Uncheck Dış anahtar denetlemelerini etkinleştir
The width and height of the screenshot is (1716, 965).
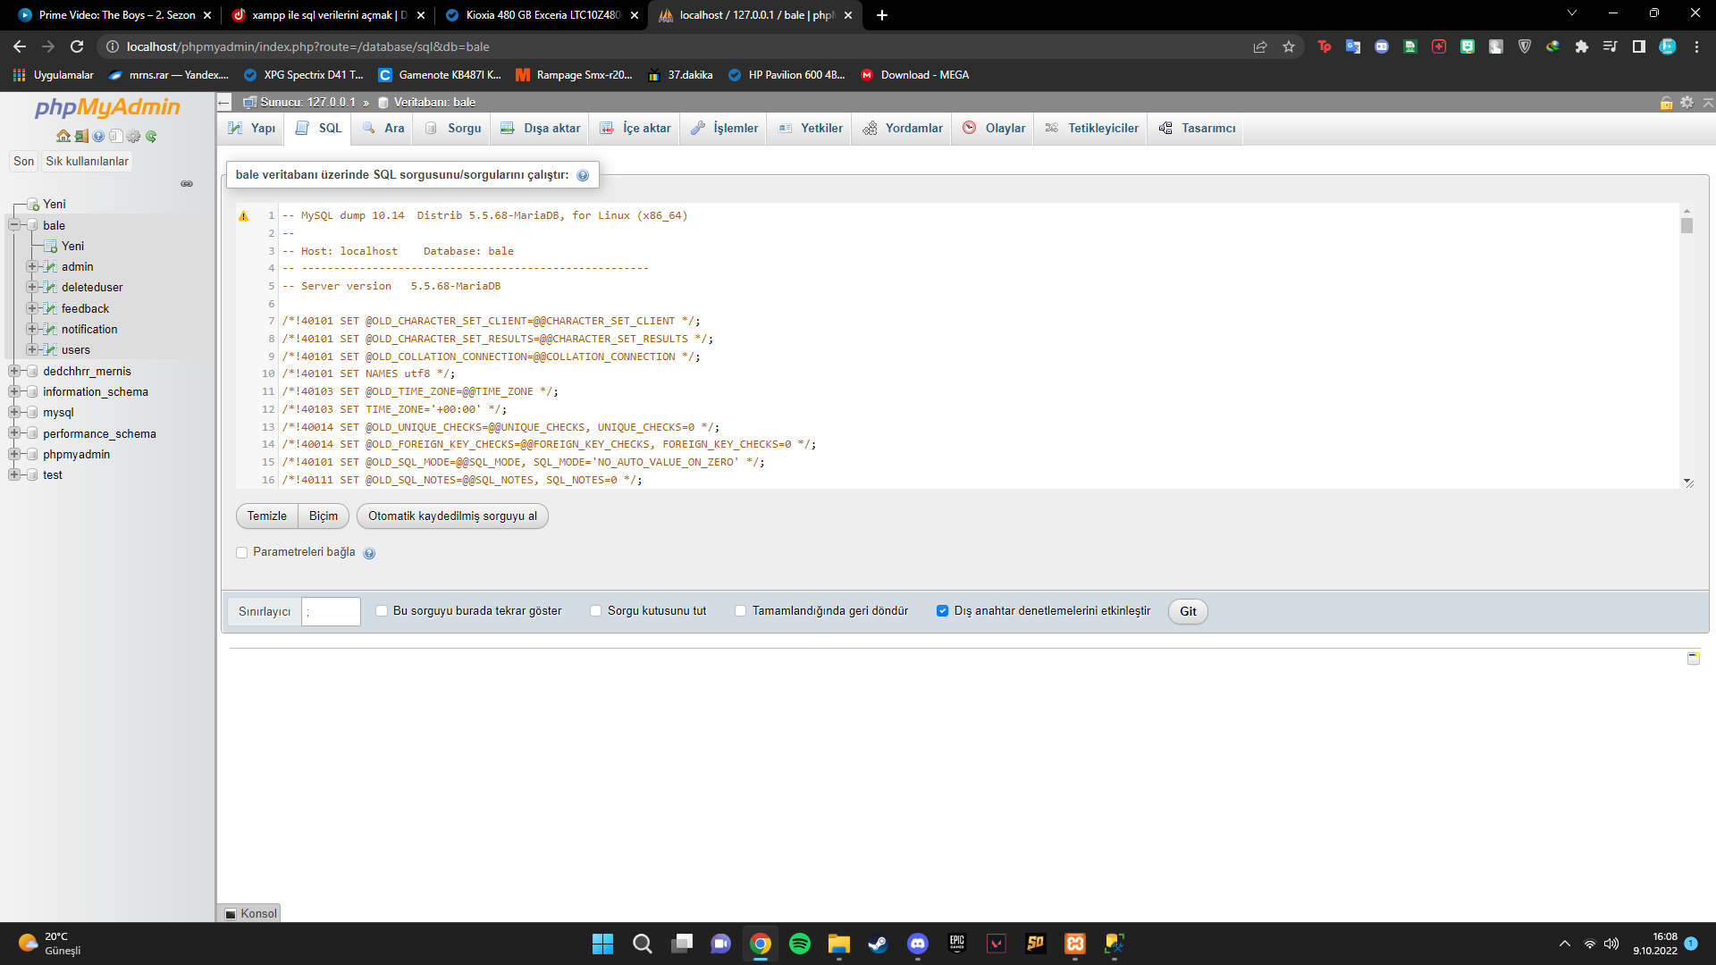tap(942, 611)
